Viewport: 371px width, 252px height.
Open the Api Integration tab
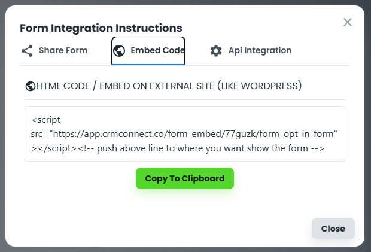260,51
